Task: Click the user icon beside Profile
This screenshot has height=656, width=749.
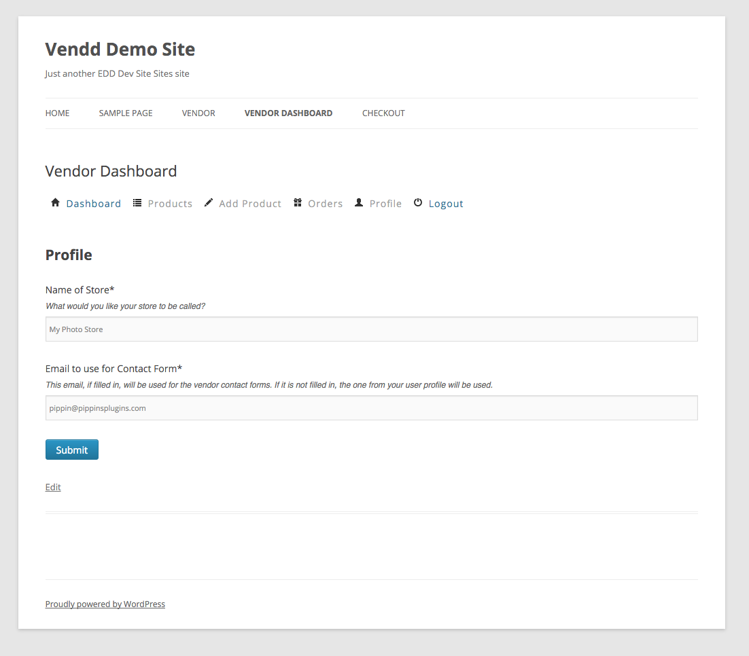Action: [x=359, y=203]
